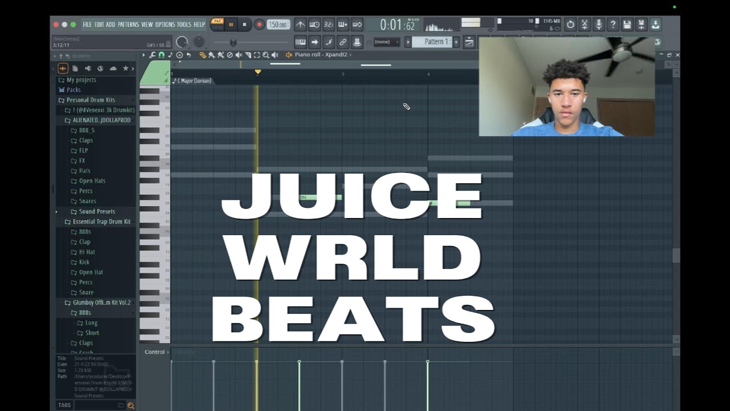Click the undo history circular arrow icon
730x411 pixels.
click(x=570, y=25)
